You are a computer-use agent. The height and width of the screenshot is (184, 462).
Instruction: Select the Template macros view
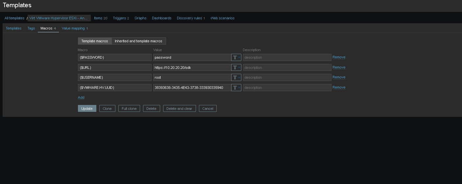[95, 41]
